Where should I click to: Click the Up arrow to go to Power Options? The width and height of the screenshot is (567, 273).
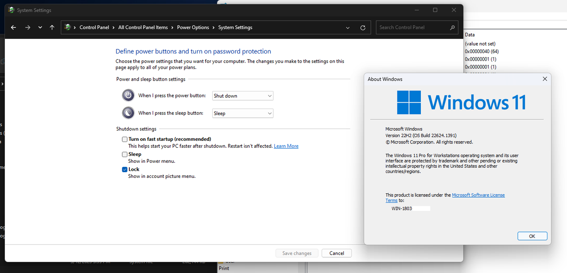[x=52, y=27]
